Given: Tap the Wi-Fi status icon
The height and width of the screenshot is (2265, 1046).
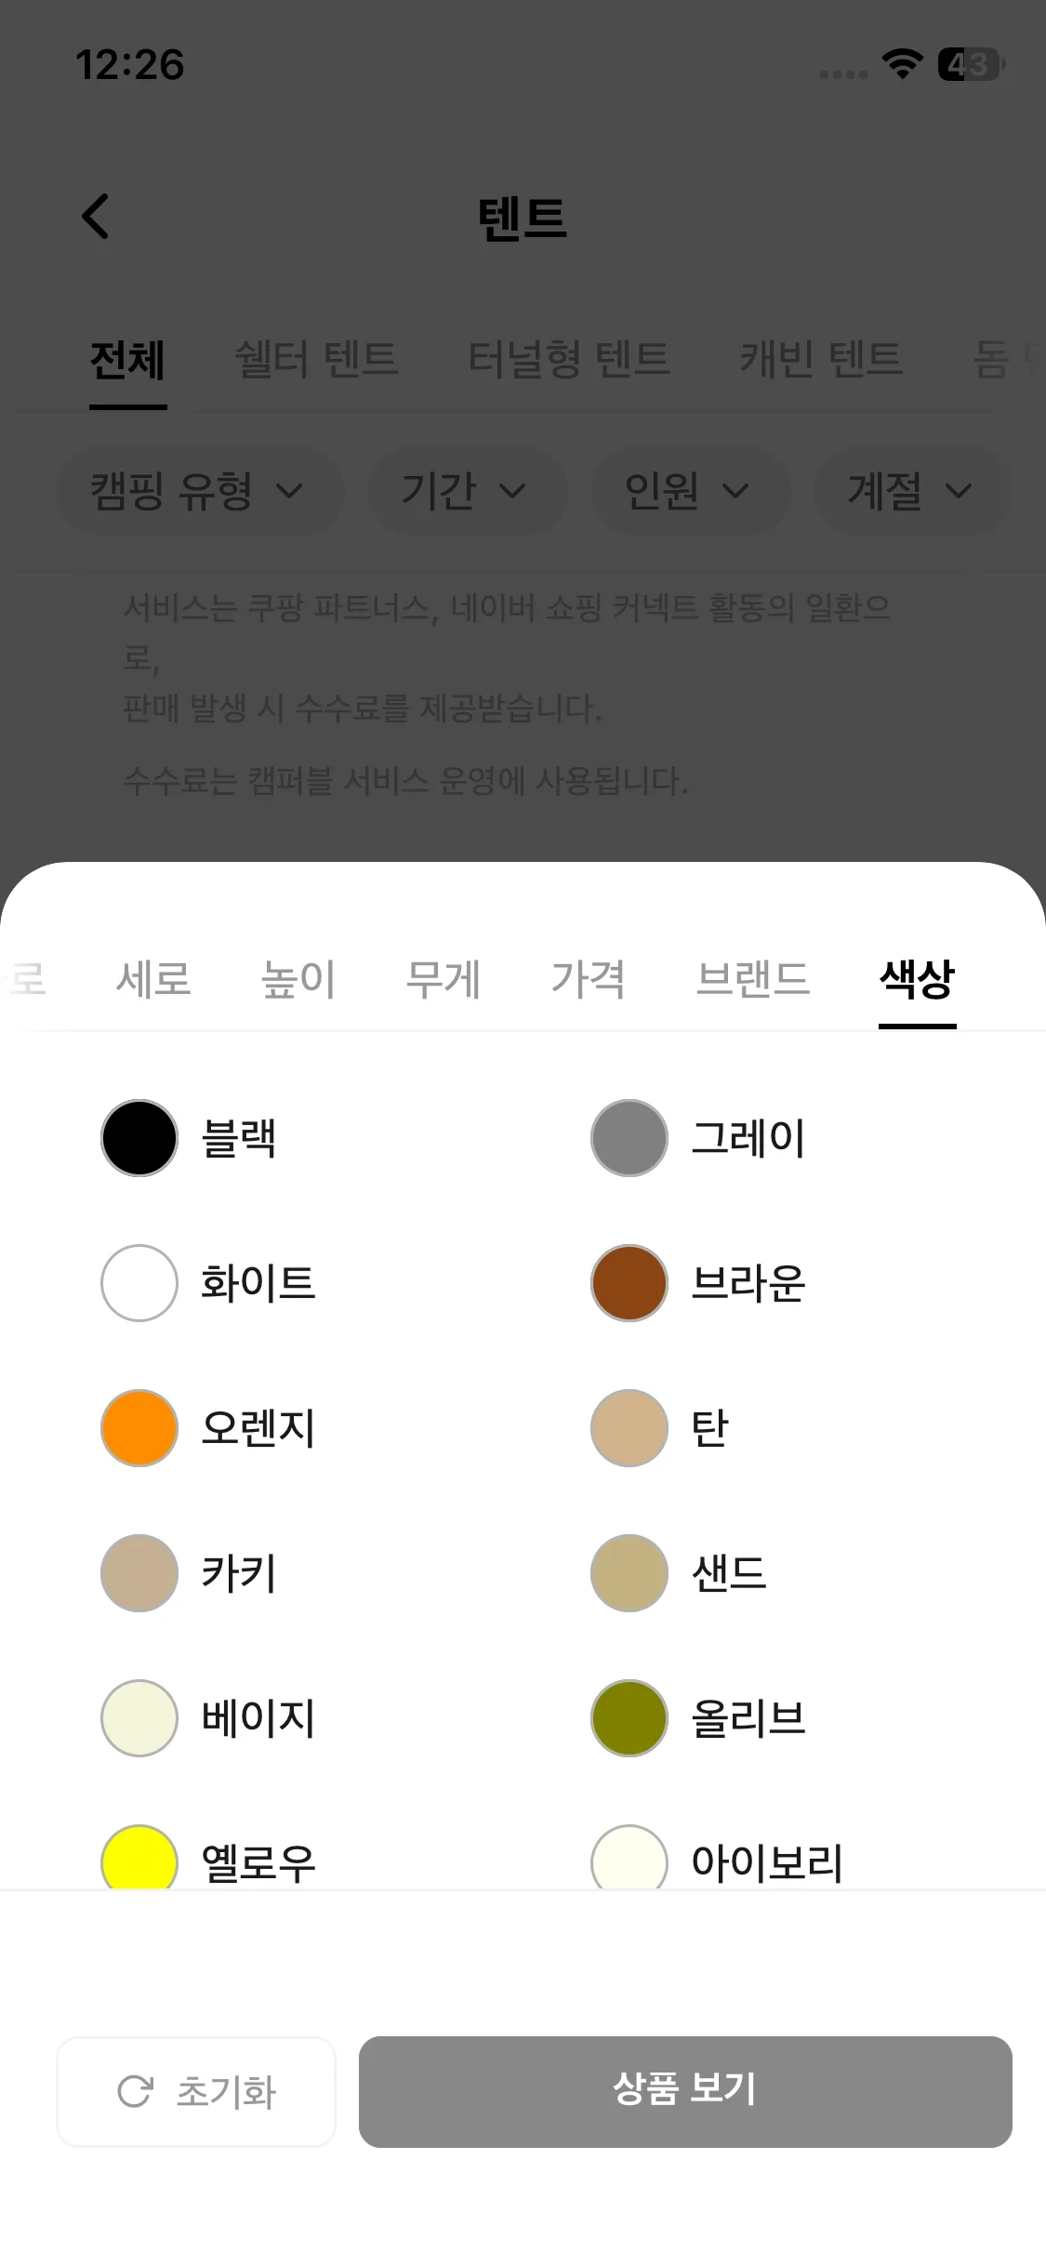Looking at the screenshot, I should tap(901, 64).
